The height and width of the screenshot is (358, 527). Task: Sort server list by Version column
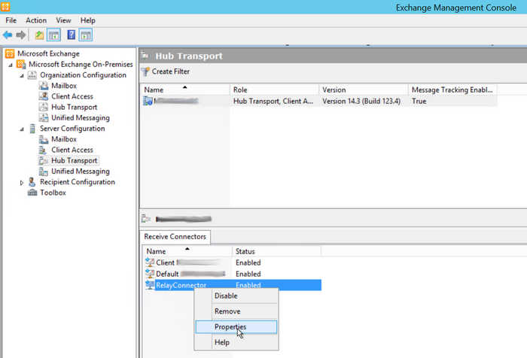tap(364, 89)
